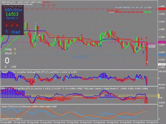Image resolution: width=166 pixels, height=124 pixels.
Task: Click the red bomb icon under Mo
Action: (x=7, y=25)
